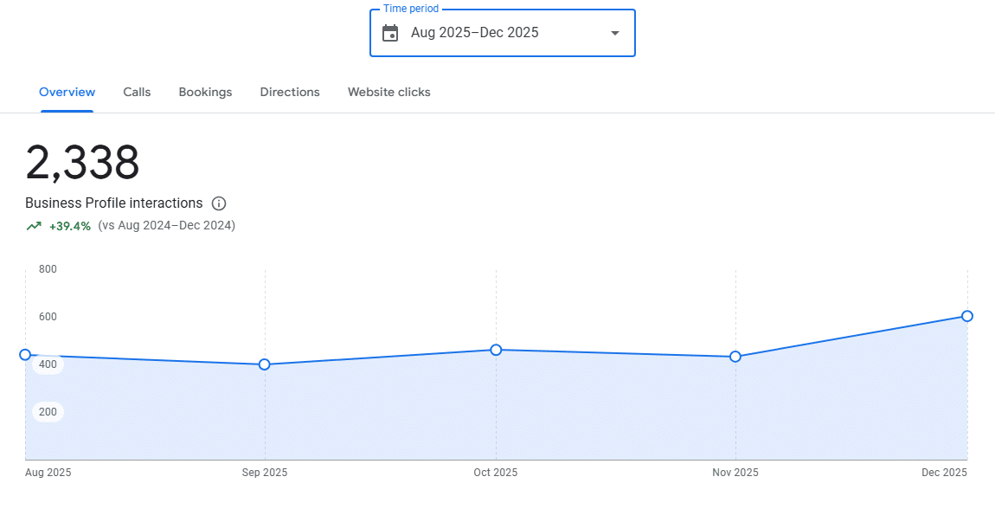Expand the Time period dropdown arrow
995x509 pixels.
point(615,33)
